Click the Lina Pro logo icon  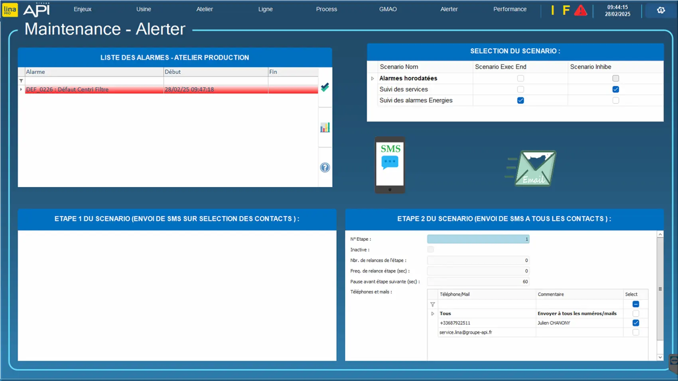pos(10,10)
